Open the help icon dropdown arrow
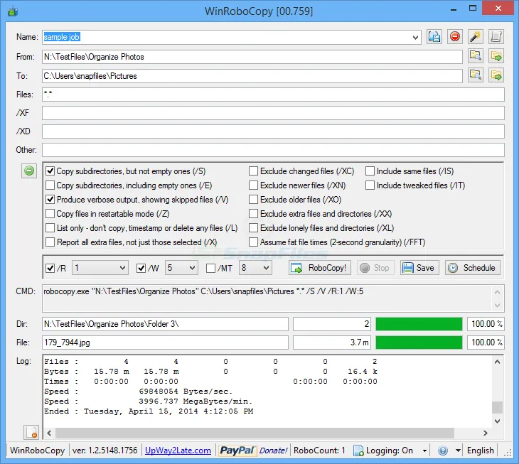The width and height of the screenshot is (519, 464). click(x=458, y=450)
